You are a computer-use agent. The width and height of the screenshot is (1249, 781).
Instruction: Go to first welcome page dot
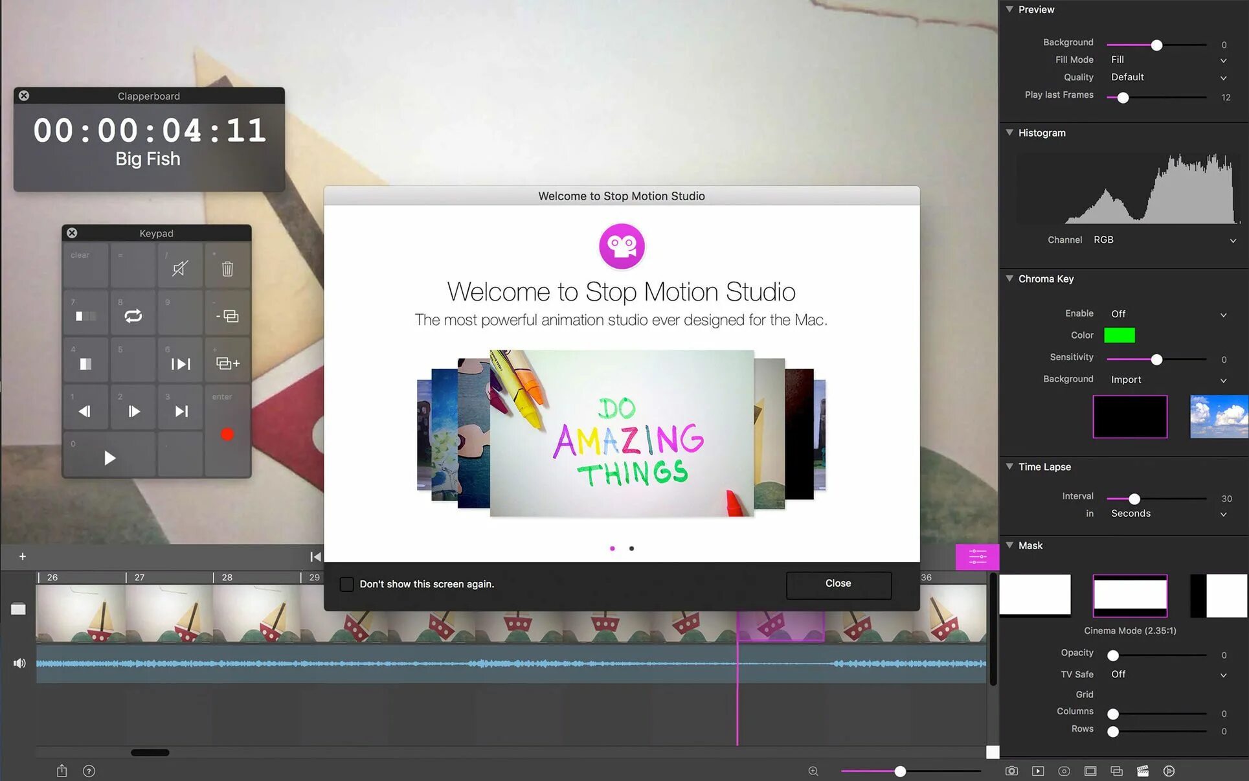click(x=613, y=549)
